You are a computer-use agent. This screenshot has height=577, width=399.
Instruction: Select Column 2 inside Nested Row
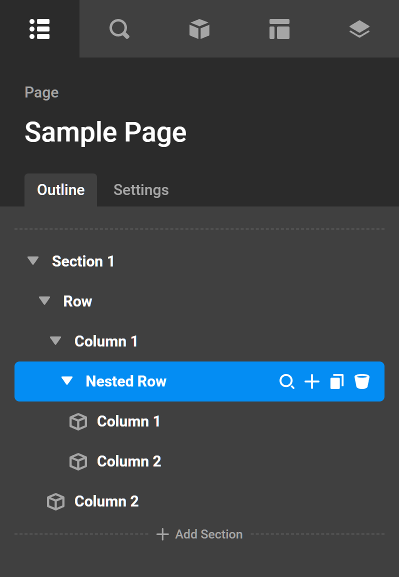coord(129,461)
